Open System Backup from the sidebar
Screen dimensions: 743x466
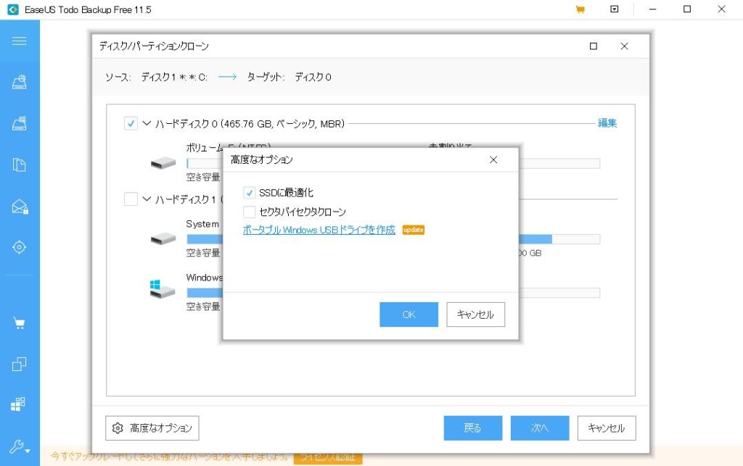coord(19,123)
